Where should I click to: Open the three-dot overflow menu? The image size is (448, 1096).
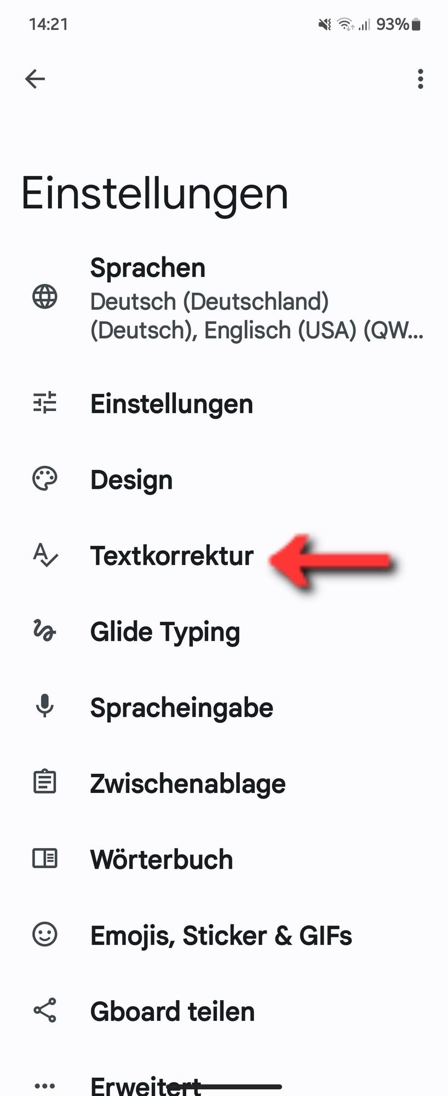pyautogui.click(x=420, y=79)
